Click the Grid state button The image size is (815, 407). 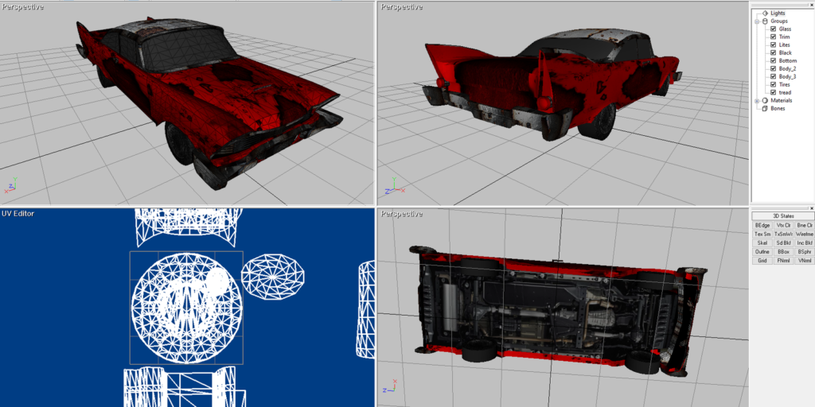[x=762, y=260]
